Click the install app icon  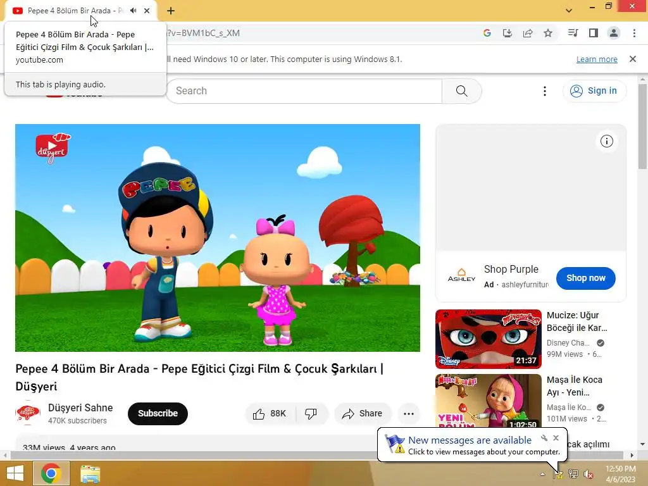[507, 33]
